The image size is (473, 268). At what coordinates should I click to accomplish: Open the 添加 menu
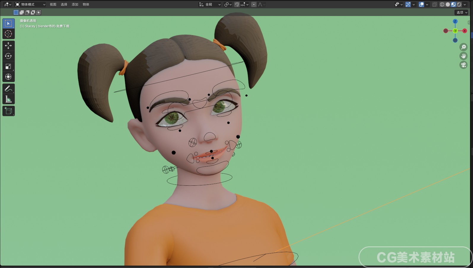click(75, 4)
